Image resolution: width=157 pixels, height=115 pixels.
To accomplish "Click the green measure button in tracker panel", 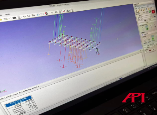I will coord(150,12).
